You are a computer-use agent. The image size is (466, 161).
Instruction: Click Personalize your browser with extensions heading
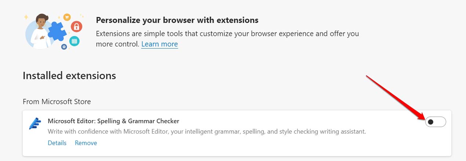[177, 20]
